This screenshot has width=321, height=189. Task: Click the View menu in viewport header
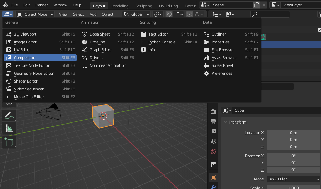63,14
